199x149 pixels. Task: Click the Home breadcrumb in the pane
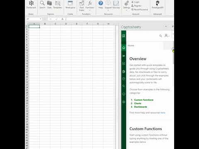click(x=131, y=46)
